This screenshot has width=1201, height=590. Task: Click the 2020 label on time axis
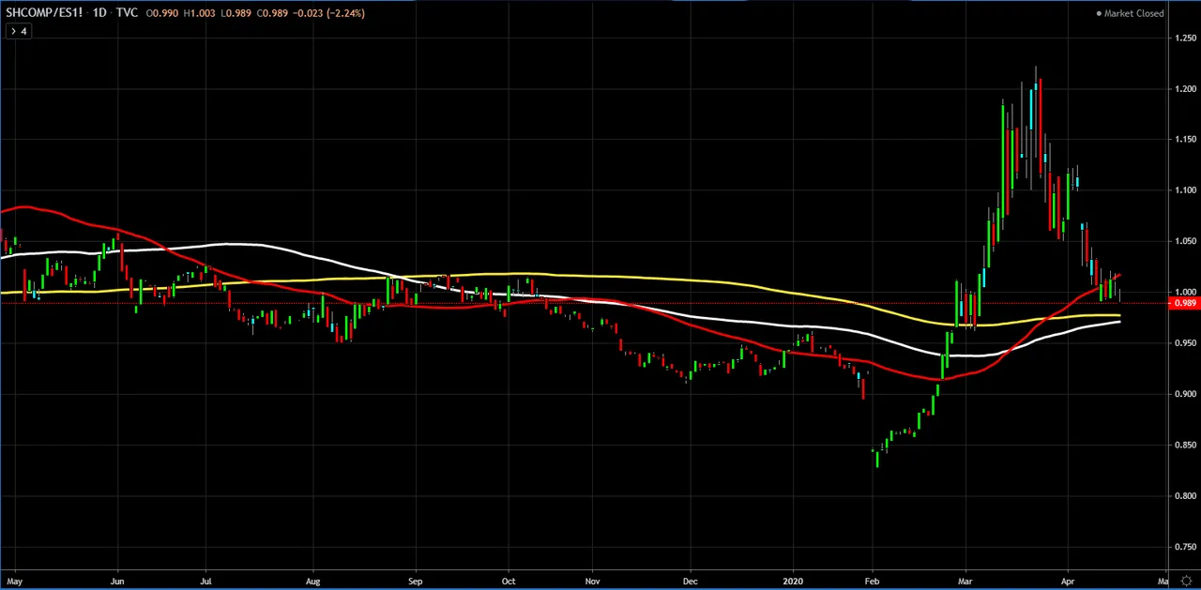click(794, 582)
